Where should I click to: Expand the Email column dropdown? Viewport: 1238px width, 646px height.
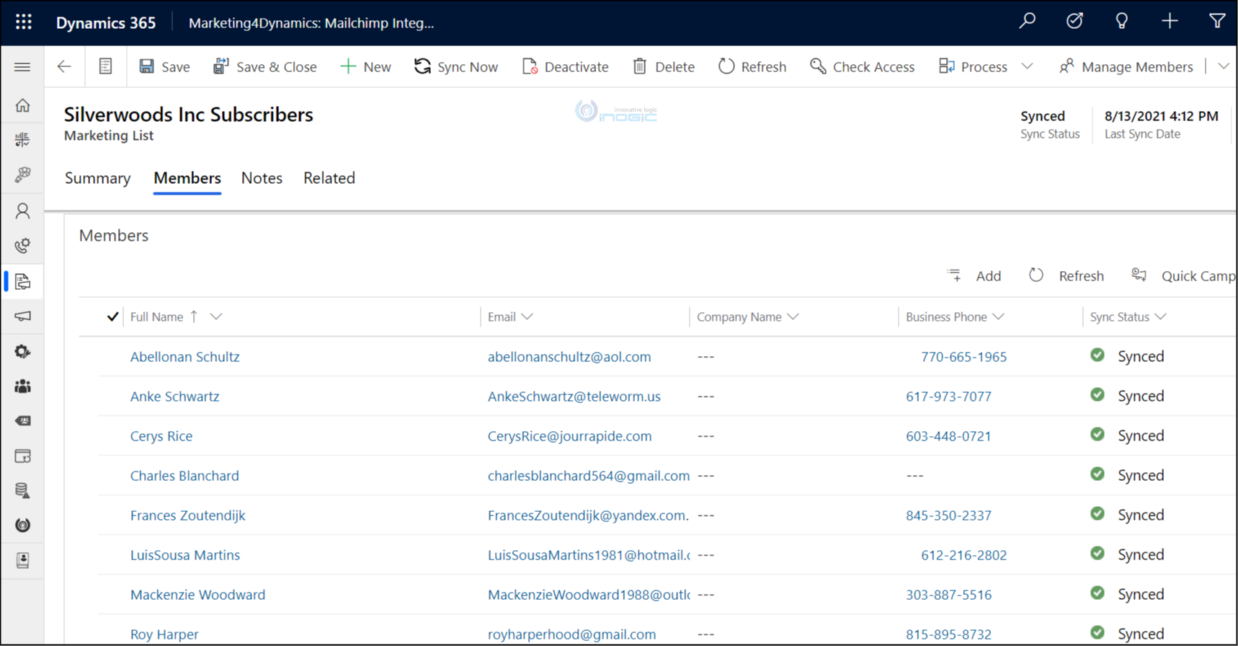tap(527, 317)
